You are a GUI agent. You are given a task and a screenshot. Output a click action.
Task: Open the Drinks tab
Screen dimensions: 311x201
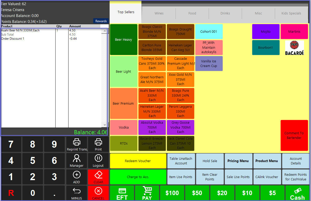225,13
